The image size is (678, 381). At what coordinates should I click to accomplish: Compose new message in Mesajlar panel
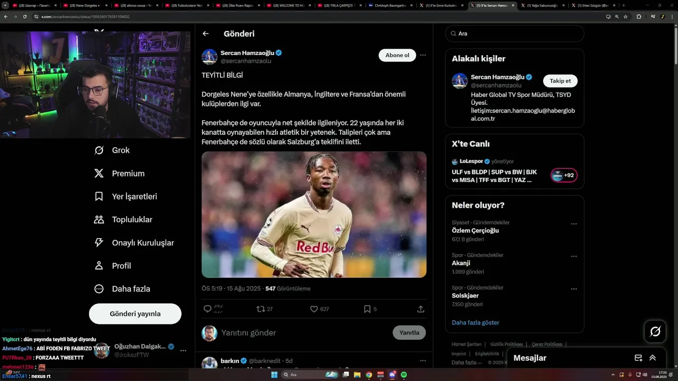[638, 358]
